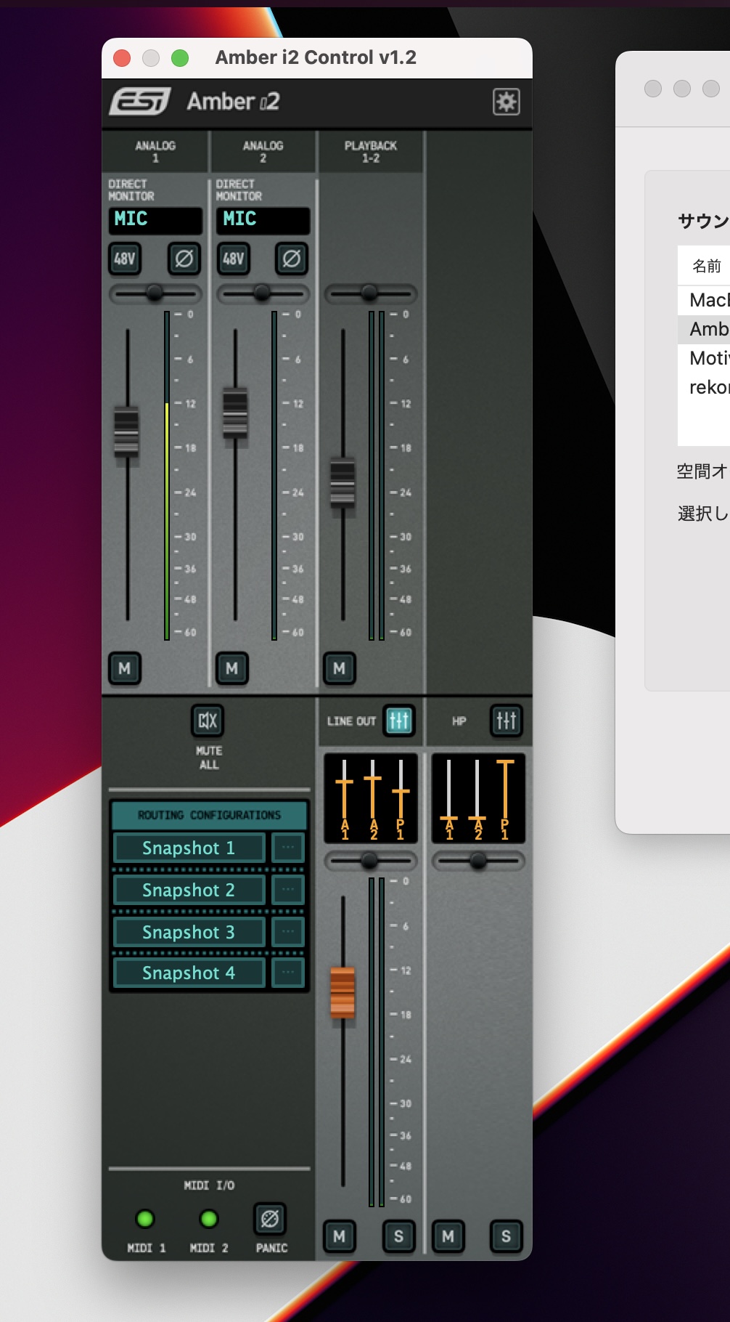The image size is (730, 1322).
Task: Select the highlighted Amb device row in sound window
Action: (x=704, y=329)
